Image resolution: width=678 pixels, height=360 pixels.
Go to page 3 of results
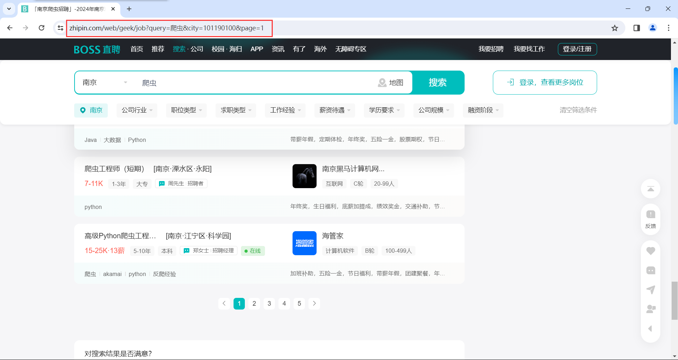pyautogui.click(x=269, y=304)
